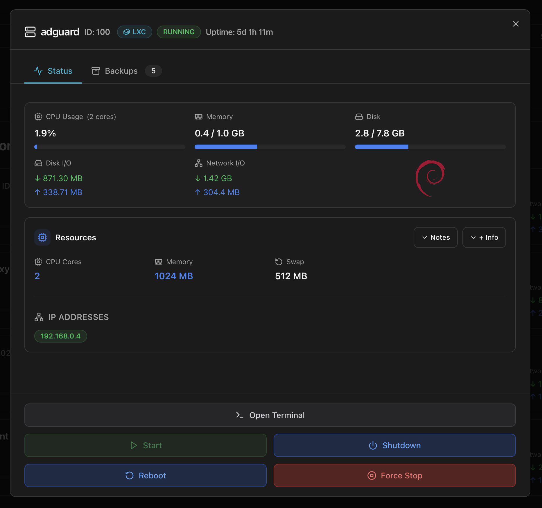542x508 pixels.
Task: Click the Network I/O icon
Action: (199, 163)
